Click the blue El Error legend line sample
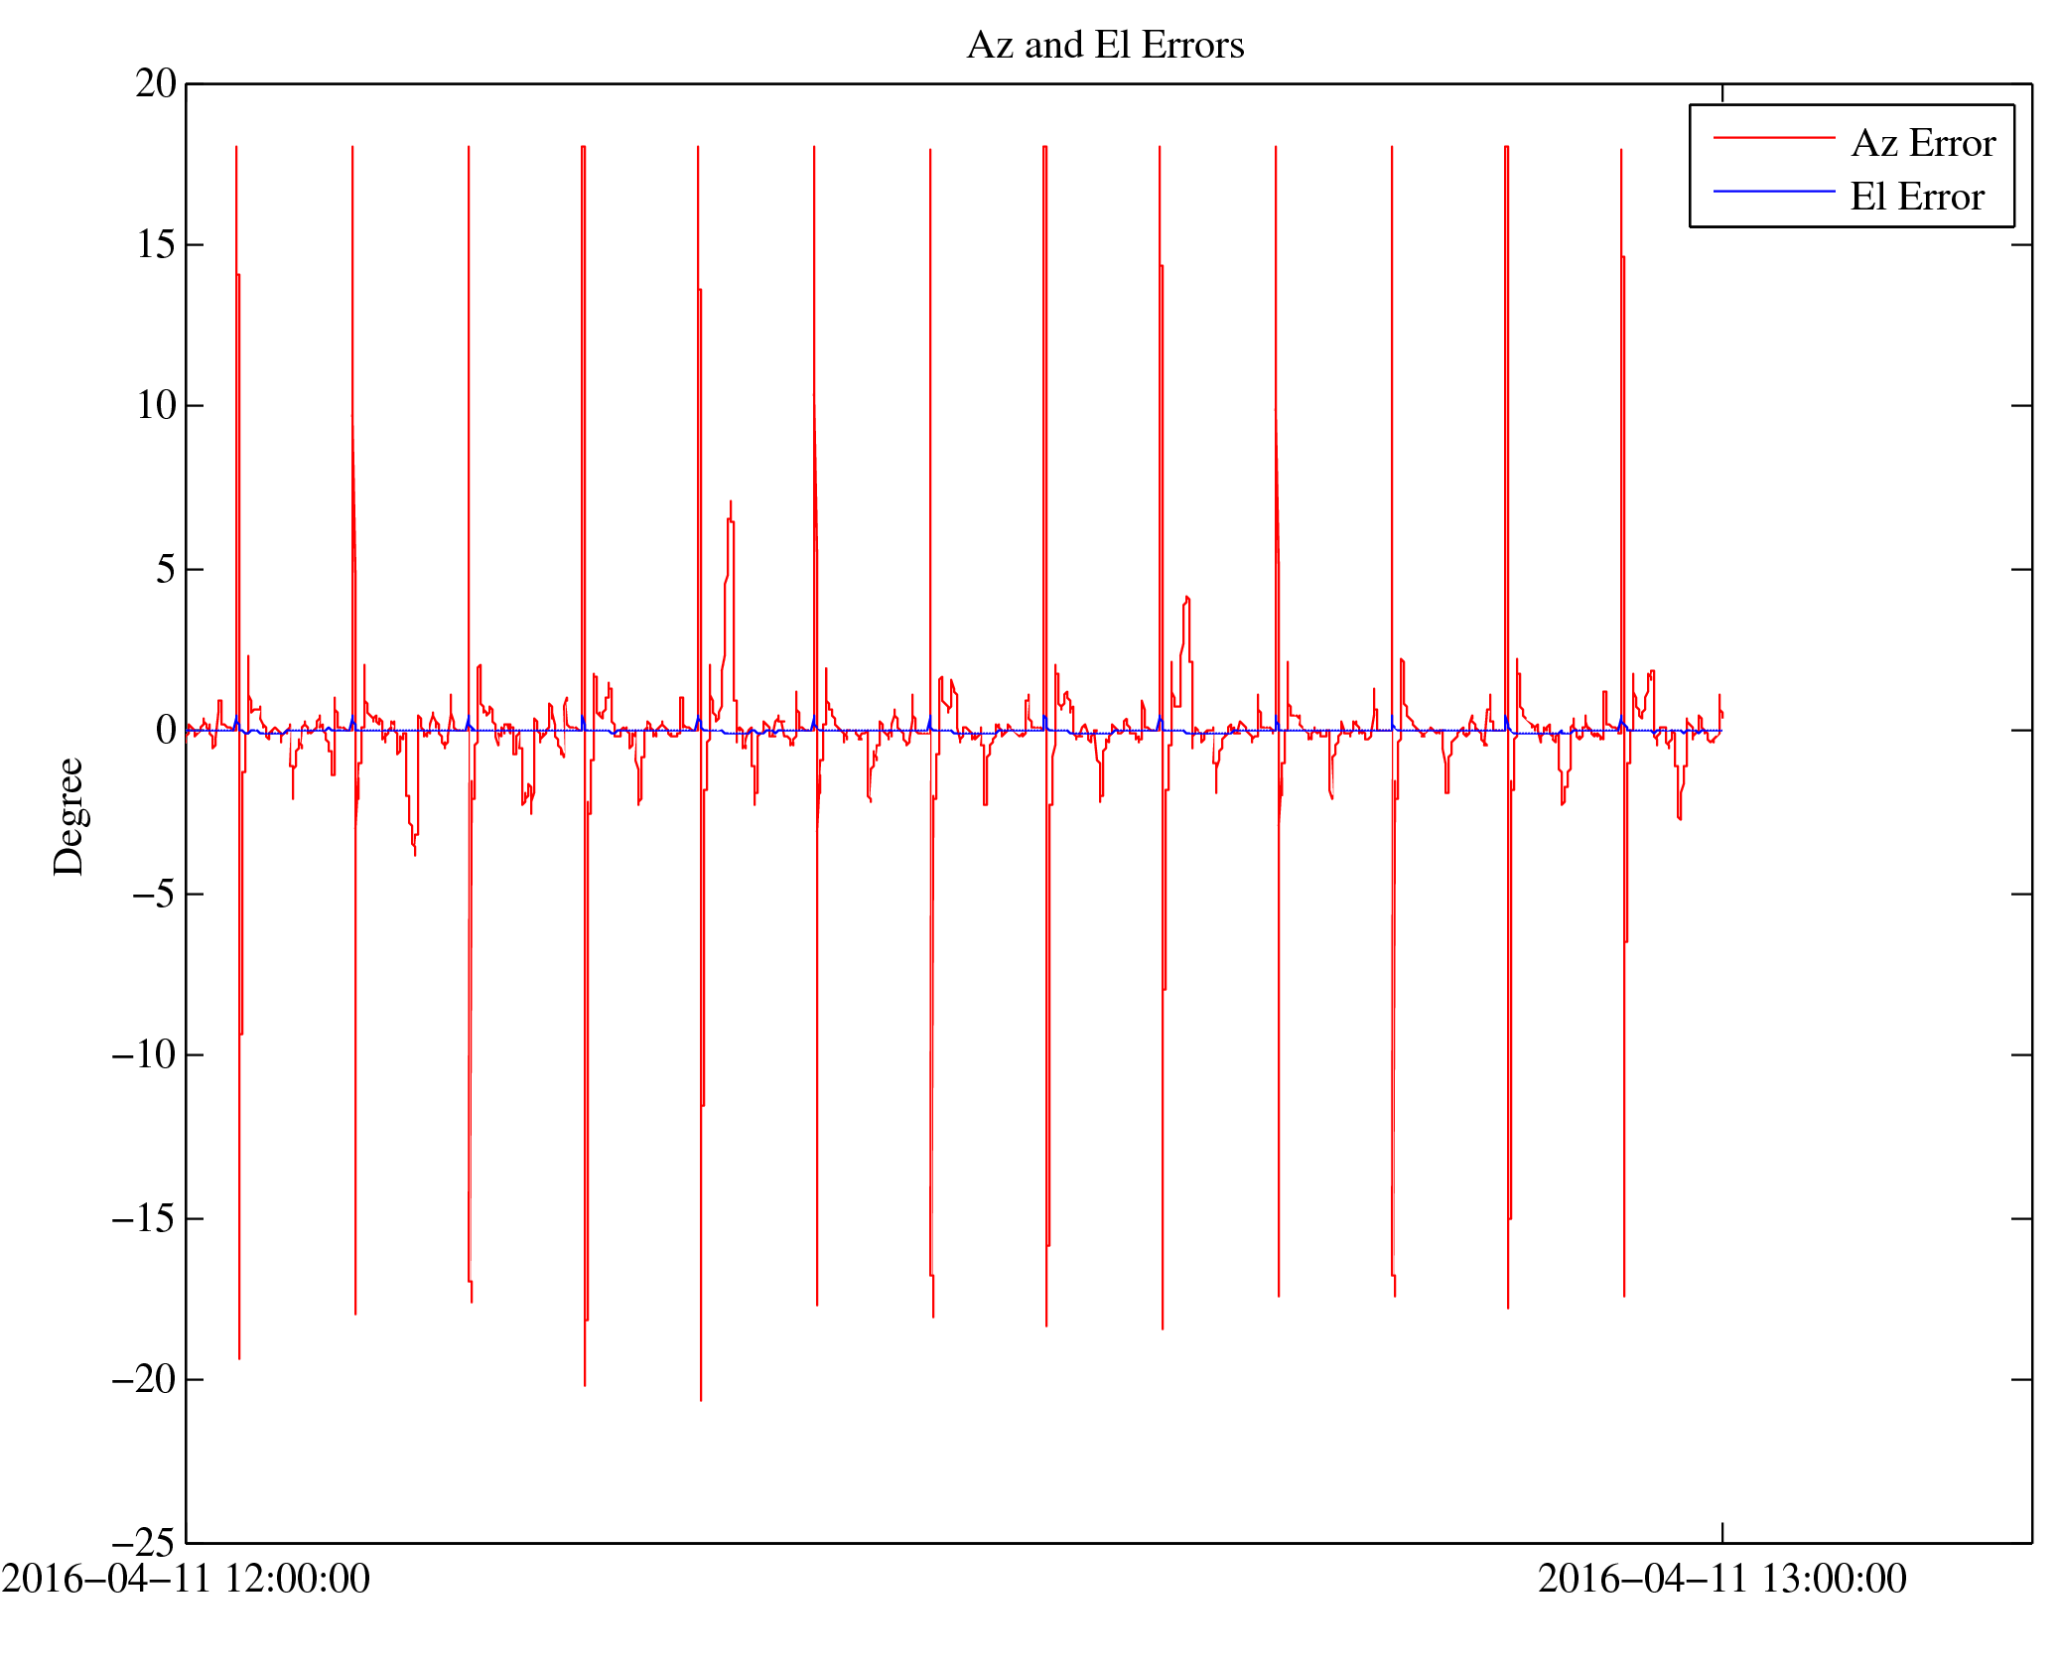This screenshot has height=1671, width=2060. pos(1773,191)
